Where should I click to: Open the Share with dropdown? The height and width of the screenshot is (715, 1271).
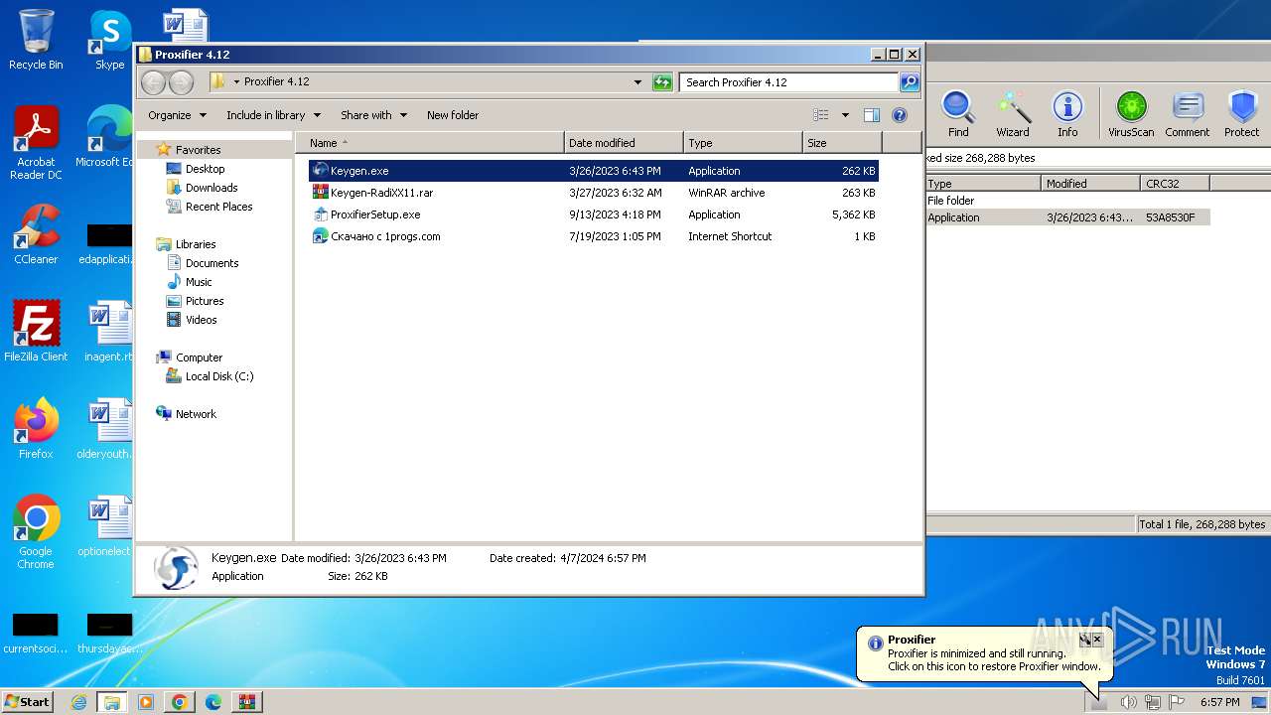(373, 115)
